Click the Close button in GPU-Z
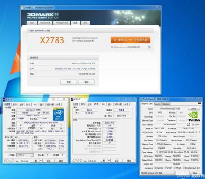This screenshot has height=179, width=205. point(195,173)
